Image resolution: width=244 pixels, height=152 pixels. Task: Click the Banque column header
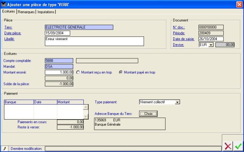coord(19,102)
